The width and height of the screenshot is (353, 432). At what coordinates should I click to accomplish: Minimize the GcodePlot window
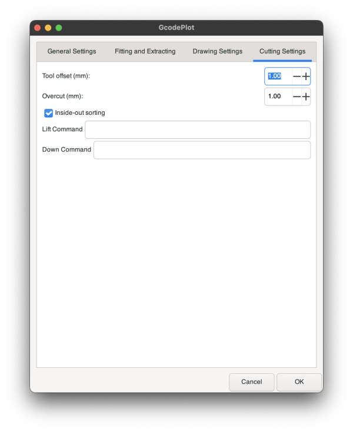pyautogui.click(x=48, y=28)
